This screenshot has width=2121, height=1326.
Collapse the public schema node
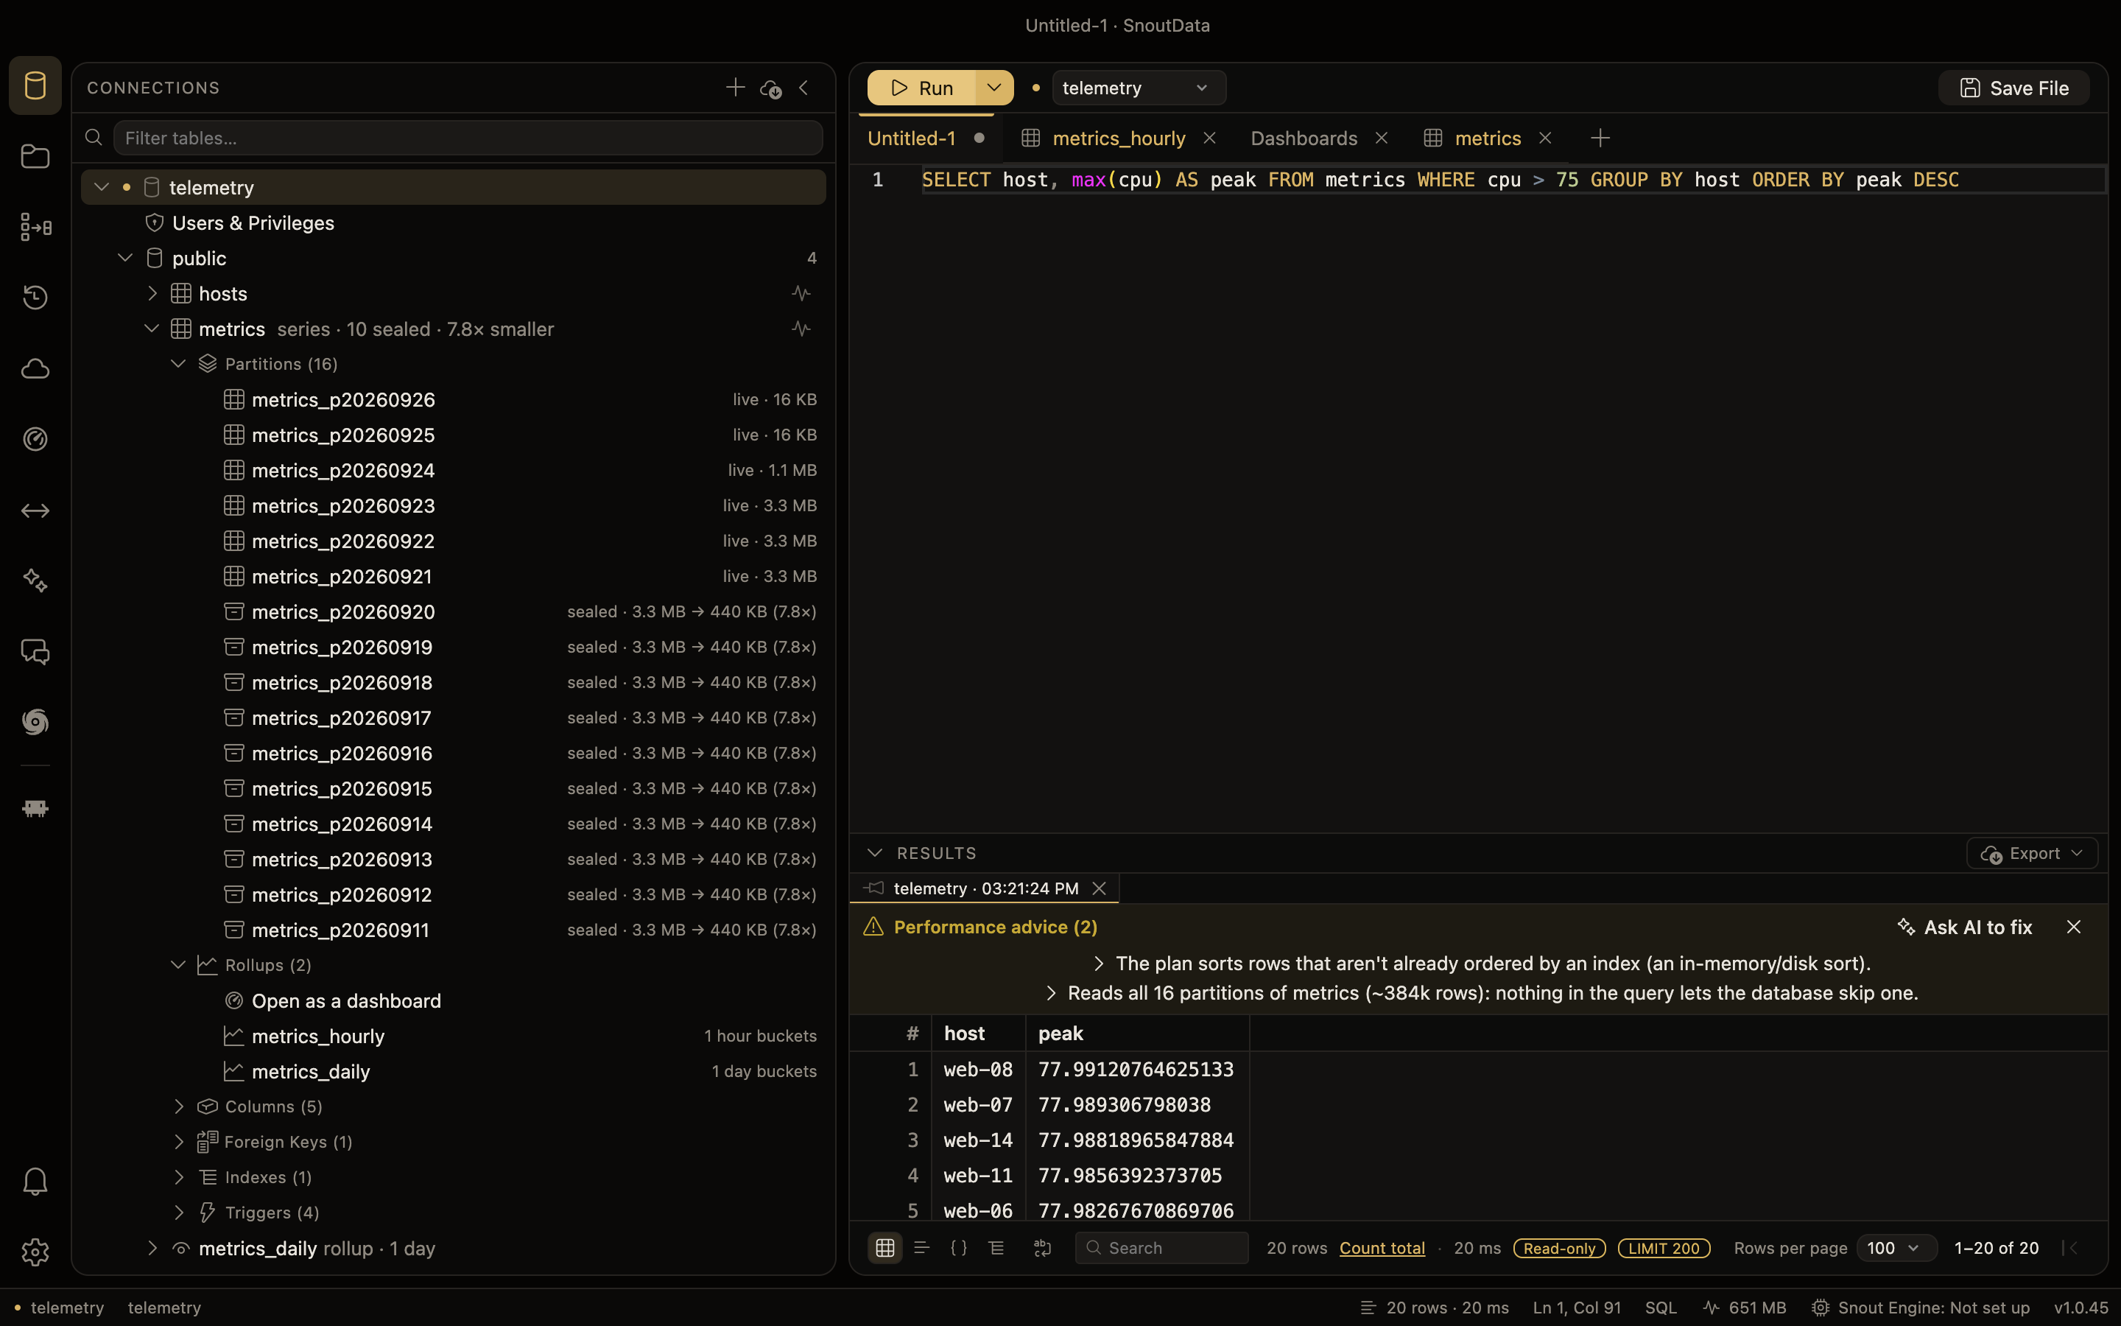125,258
